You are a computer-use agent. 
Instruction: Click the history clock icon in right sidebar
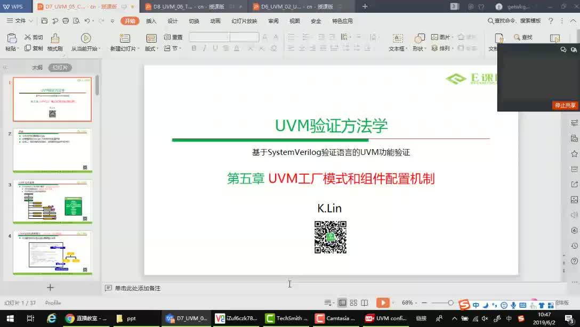click(574, 246)
